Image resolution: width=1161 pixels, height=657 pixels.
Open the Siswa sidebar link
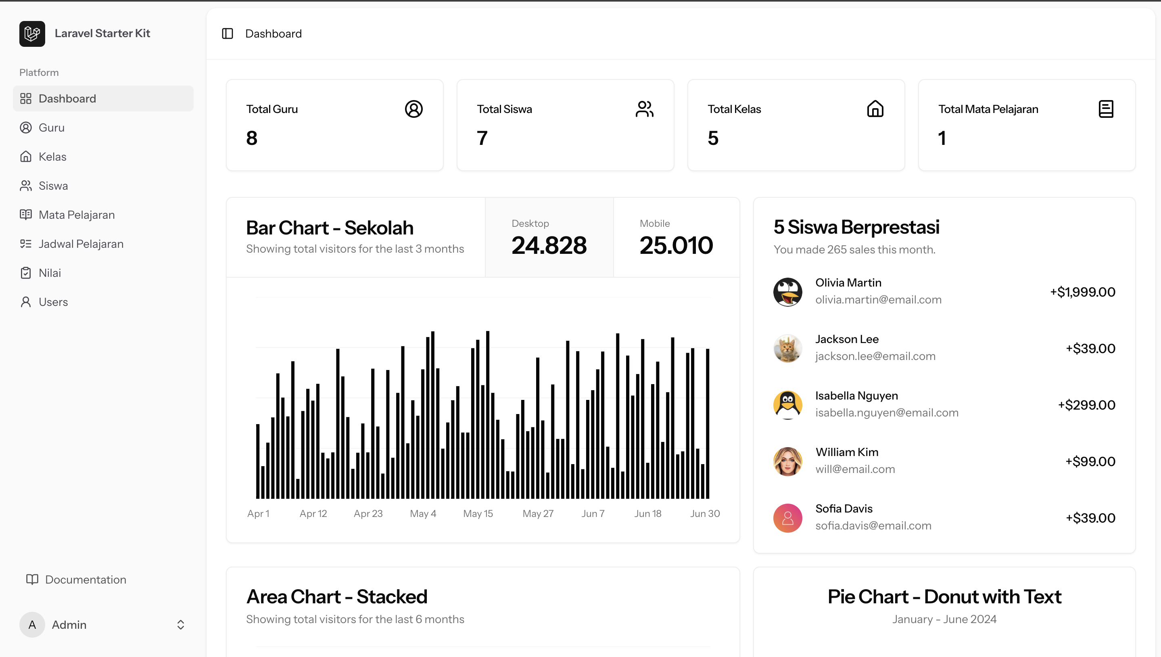coord(53,186)
